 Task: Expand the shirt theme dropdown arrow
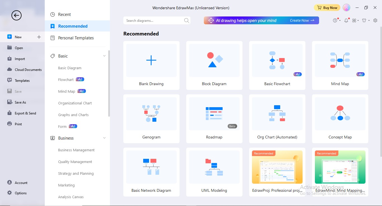(369, 21)
